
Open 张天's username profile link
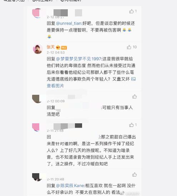51,47
